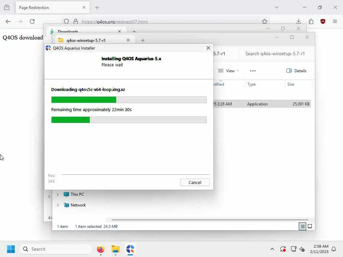Cancel the Q4OS Aquarius installation

pyautogui.click(x=195, y=182)
